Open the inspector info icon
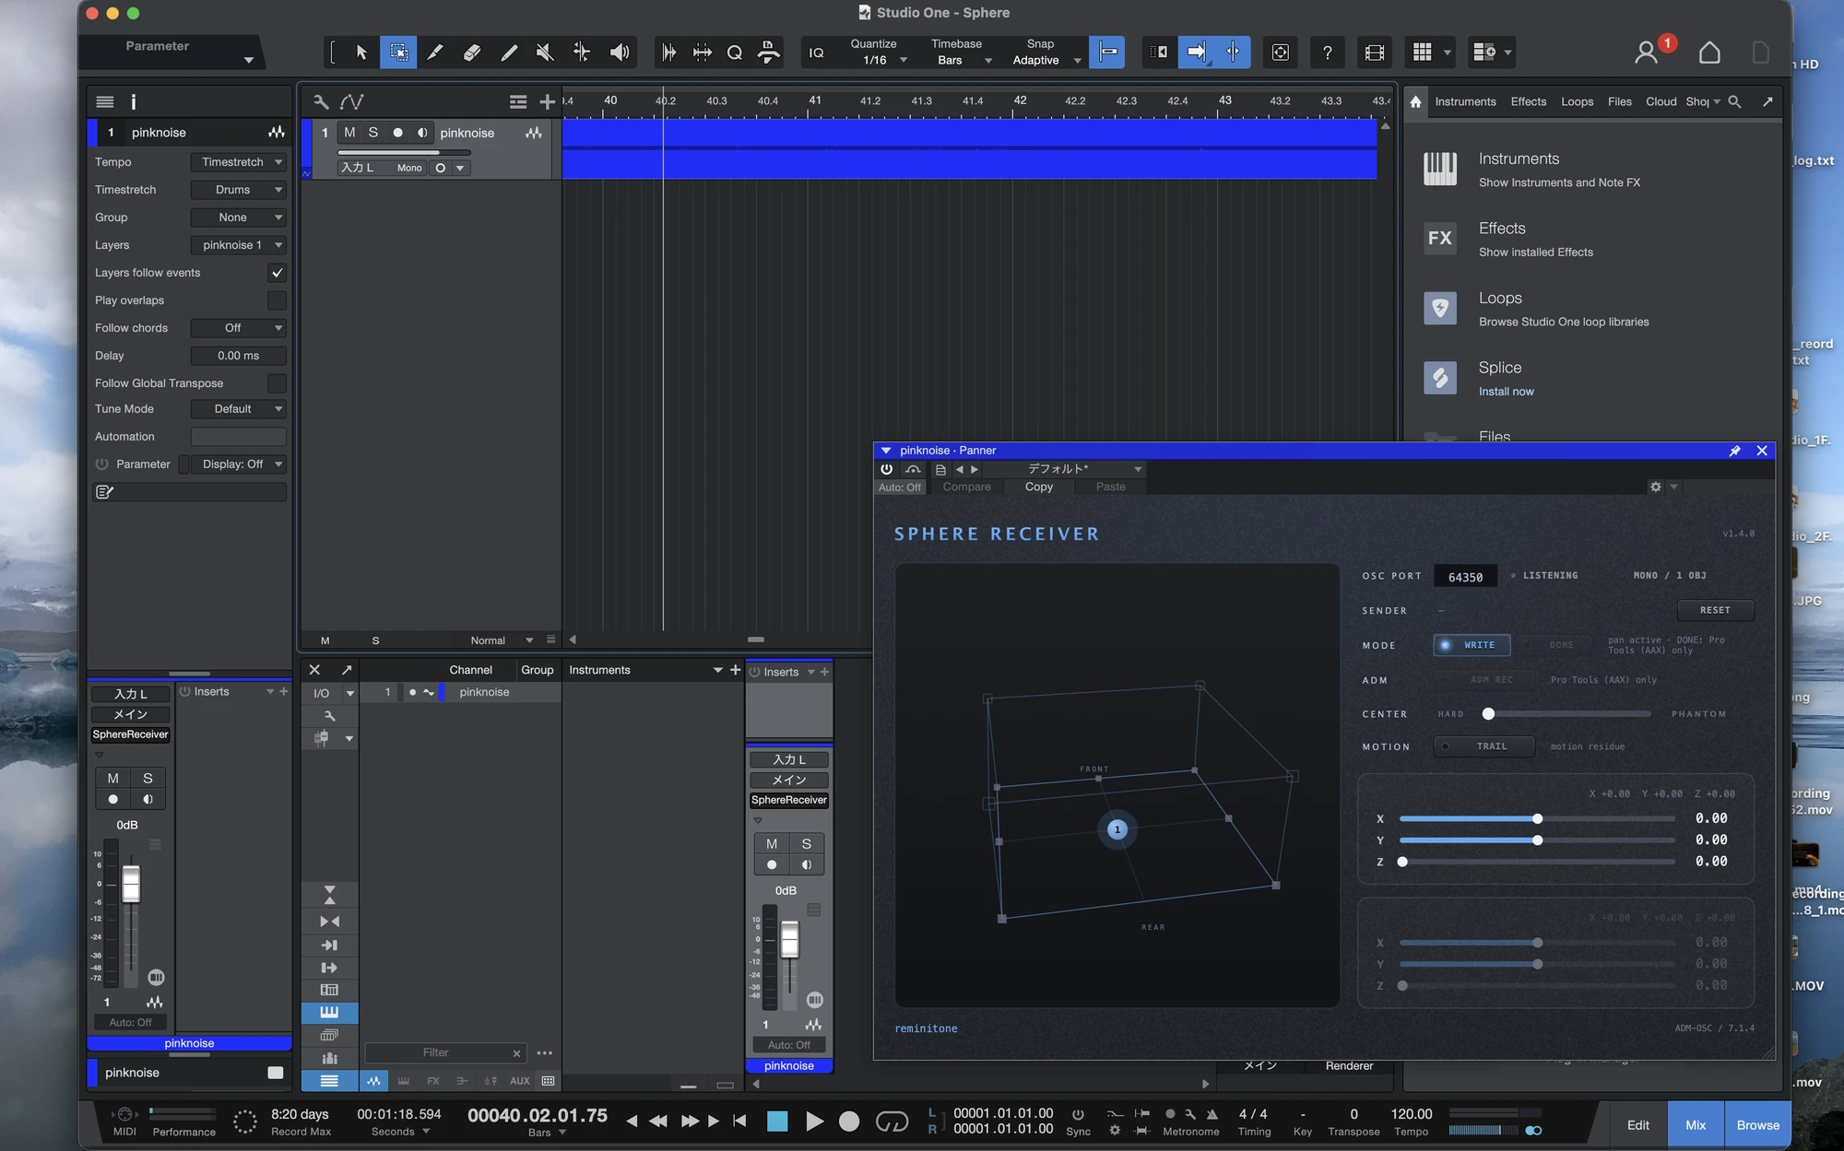The height and width of the screenshot is (1151, 1844). point(133,101)
